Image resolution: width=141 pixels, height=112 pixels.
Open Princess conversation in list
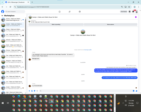pos(12,51)
